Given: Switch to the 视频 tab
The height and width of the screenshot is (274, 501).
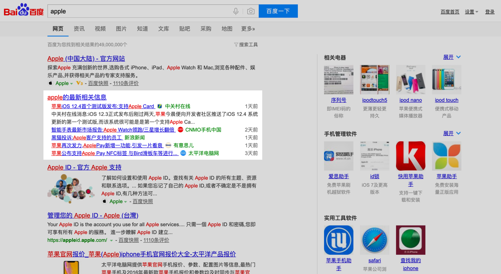Looking at the screenshot, I should [x=100, y=29].
